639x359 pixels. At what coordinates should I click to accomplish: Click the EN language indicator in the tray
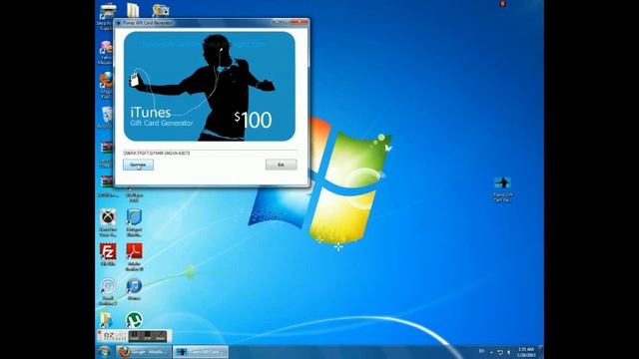(481, 351)
